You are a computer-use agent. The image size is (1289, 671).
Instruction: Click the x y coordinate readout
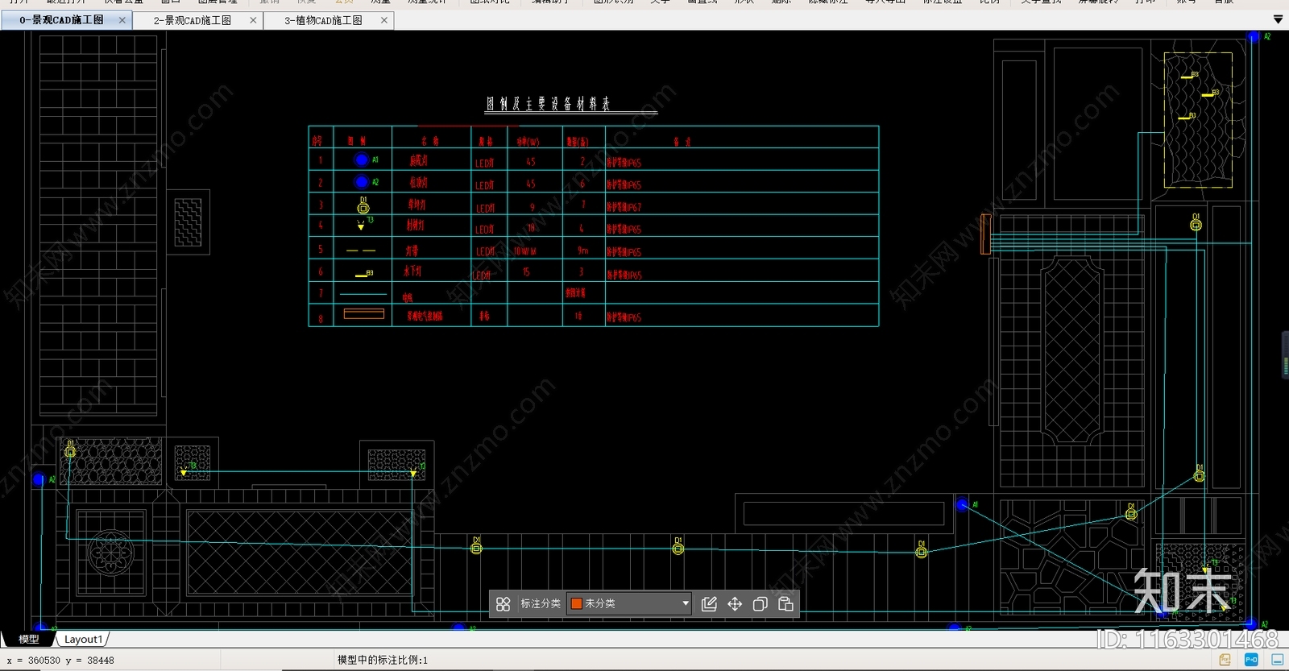[61, 661]
